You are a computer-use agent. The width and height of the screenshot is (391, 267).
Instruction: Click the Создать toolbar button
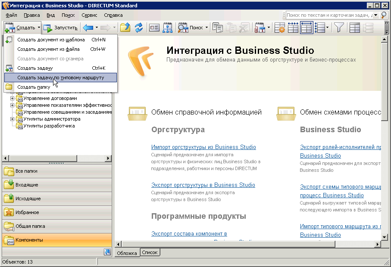[x=20, y=28]
